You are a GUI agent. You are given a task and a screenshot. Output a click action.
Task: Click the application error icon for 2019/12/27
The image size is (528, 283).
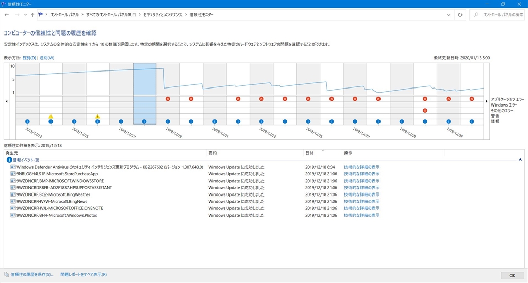355,99
